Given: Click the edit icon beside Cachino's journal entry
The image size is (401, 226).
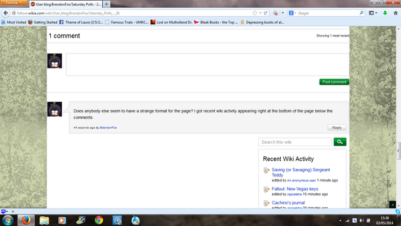Looking at the screenshot, I should (266, 203).
